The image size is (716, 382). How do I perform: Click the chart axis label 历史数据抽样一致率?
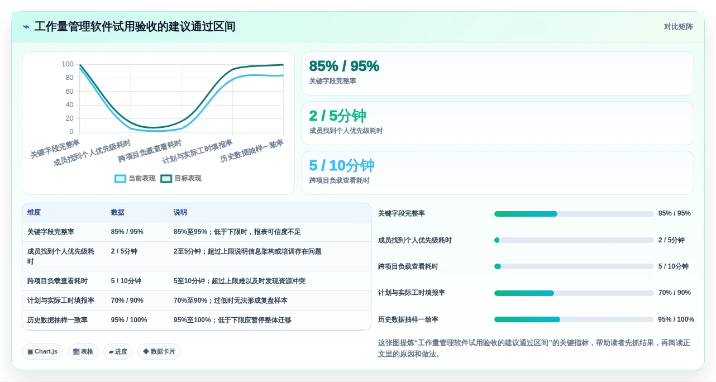pos(252,151)
